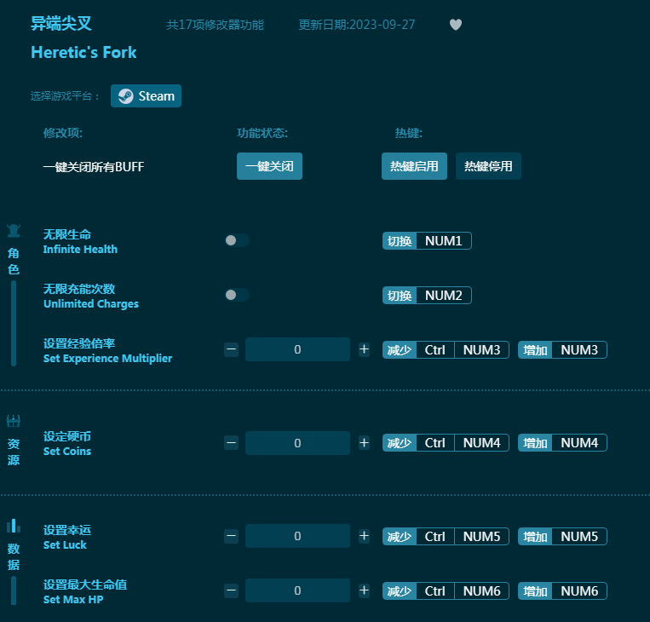This screenshot has width=650, height=622.
Task: Select the Steam platform button
Action: point(146,96)
